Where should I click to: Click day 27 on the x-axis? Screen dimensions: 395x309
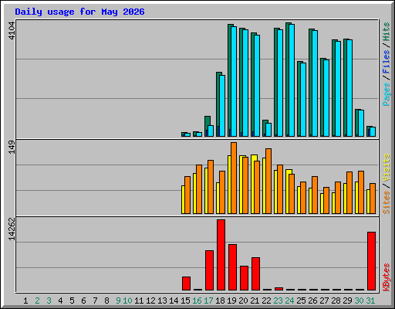(x=324, y=301)
